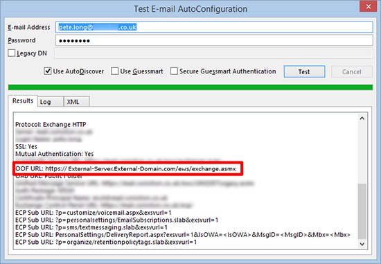Click the results scroll down arrow
Image resolution: width=381 pixels, height=264 pixels.
[362, 244]
